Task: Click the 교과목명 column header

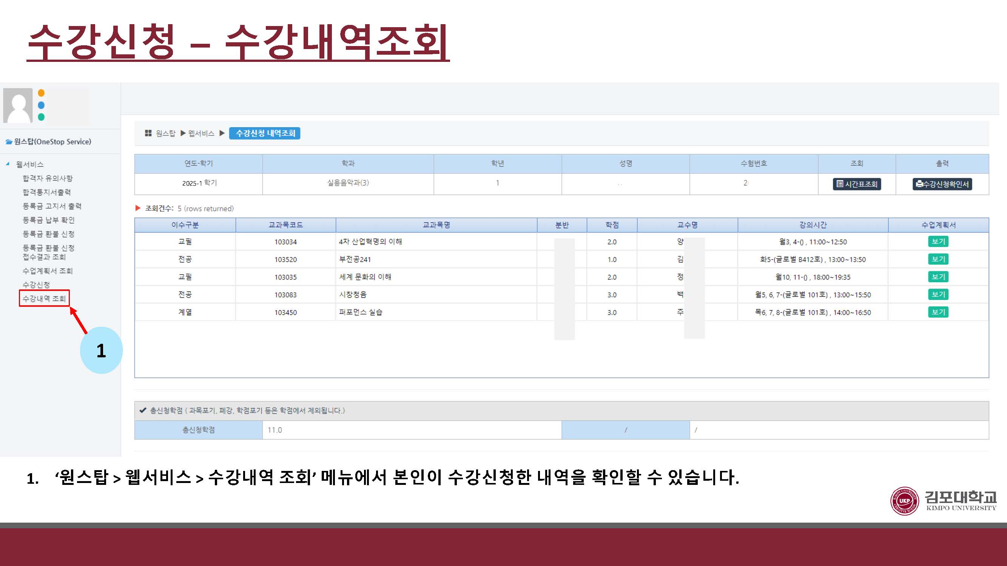Action: tap(436, 225)
